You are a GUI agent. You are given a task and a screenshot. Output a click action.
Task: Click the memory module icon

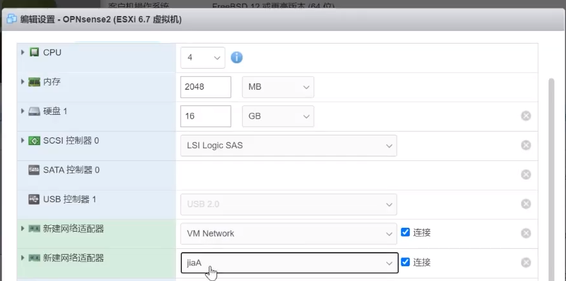pyautogui.click(x=34, y=82)
